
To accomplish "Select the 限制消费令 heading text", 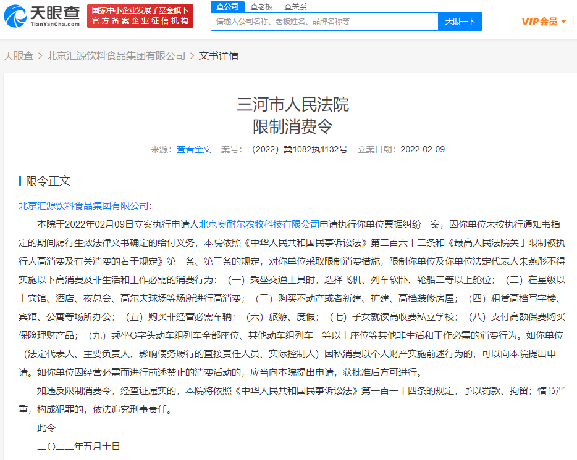I will click(x=293, y=127).
